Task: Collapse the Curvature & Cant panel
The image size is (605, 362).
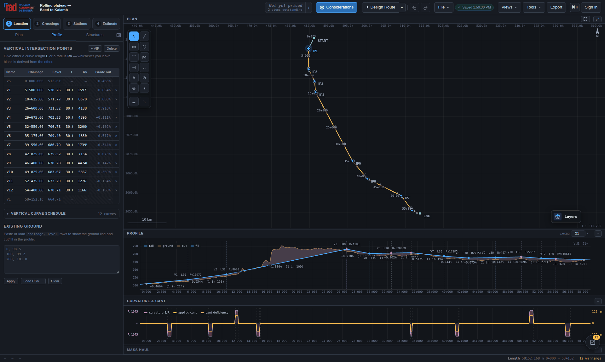Action: (x=598, y=301)
